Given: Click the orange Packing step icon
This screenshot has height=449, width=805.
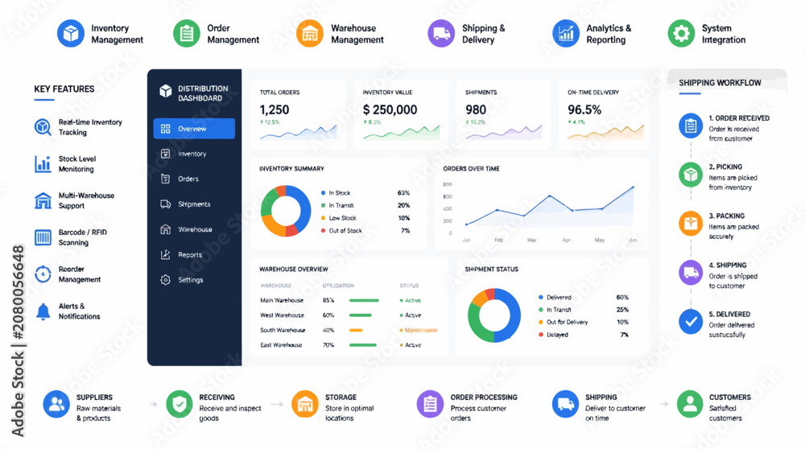Looking at the screenshot, I should tap(691, 224).
